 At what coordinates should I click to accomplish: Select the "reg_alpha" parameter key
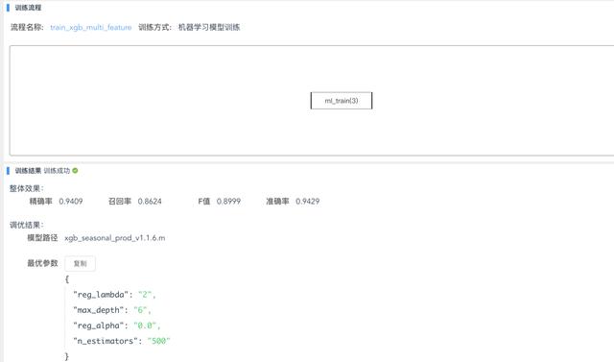pyautogui.click(x=98, y=326)
